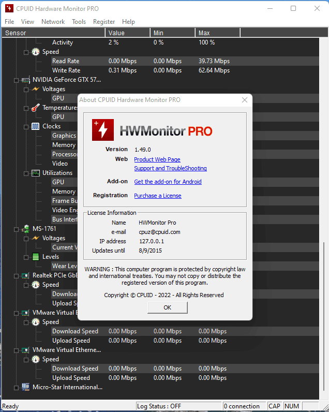Click the Micro-Star International mainboard icon
The height and width of the screenshot is (412, 329).
[x=26, y=387]
